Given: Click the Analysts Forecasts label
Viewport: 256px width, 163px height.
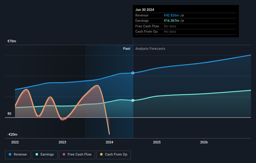Looking at the screenshot, I should [150, 49].
